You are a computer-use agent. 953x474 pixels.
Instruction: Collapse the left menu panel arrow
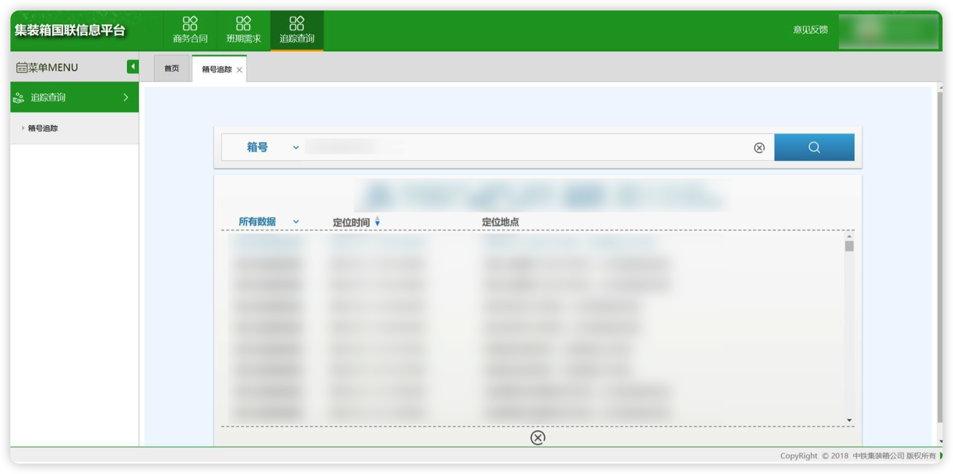[132, 67]
